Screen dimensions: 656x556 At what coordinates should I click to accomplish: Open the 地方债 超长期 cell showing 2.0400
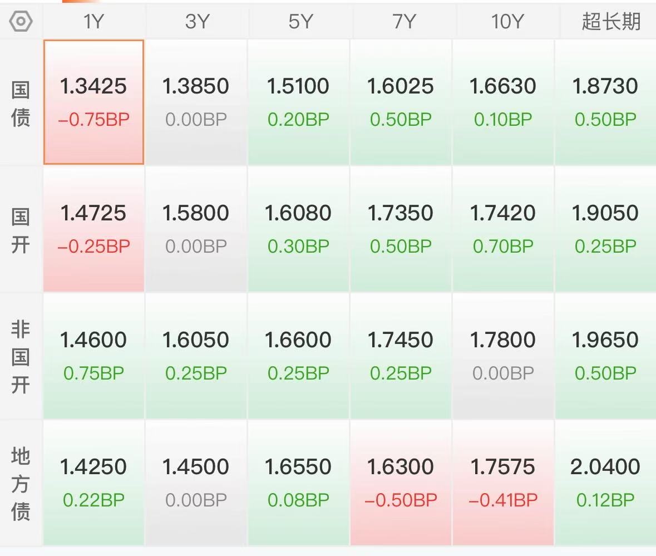click(x=605, y=483)
